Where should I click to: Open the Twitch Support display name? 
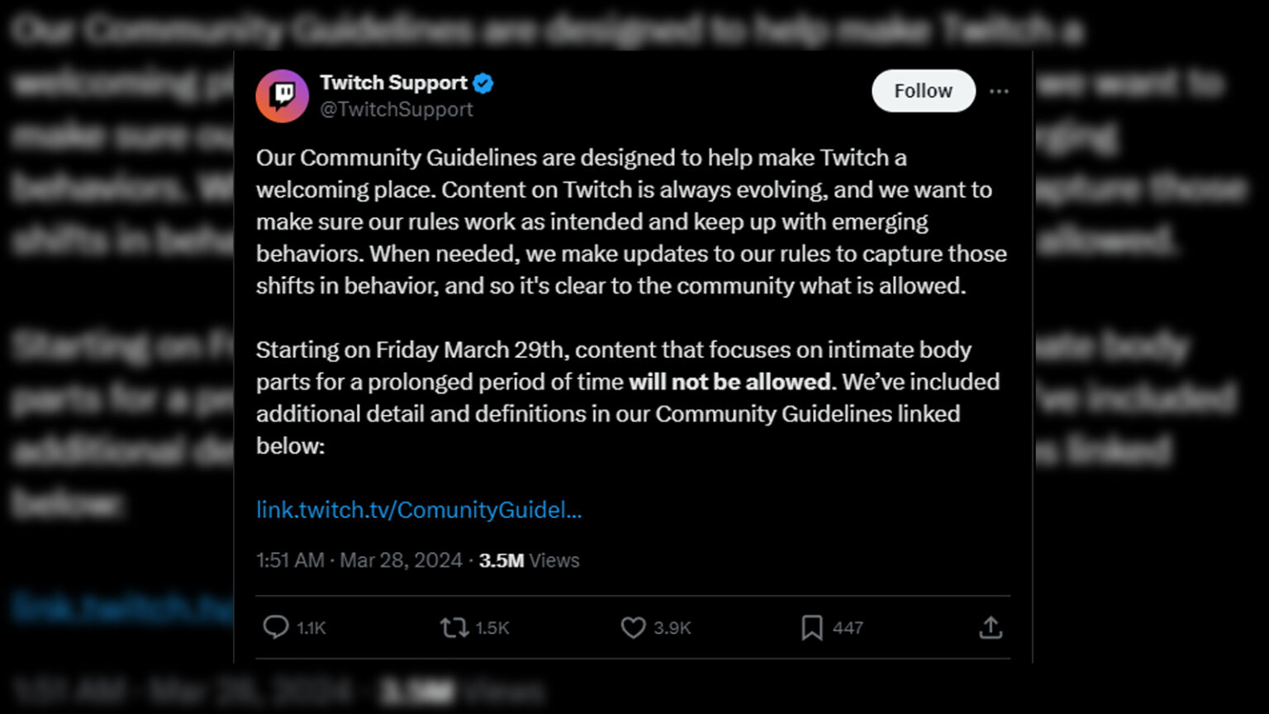pos(395,82)
